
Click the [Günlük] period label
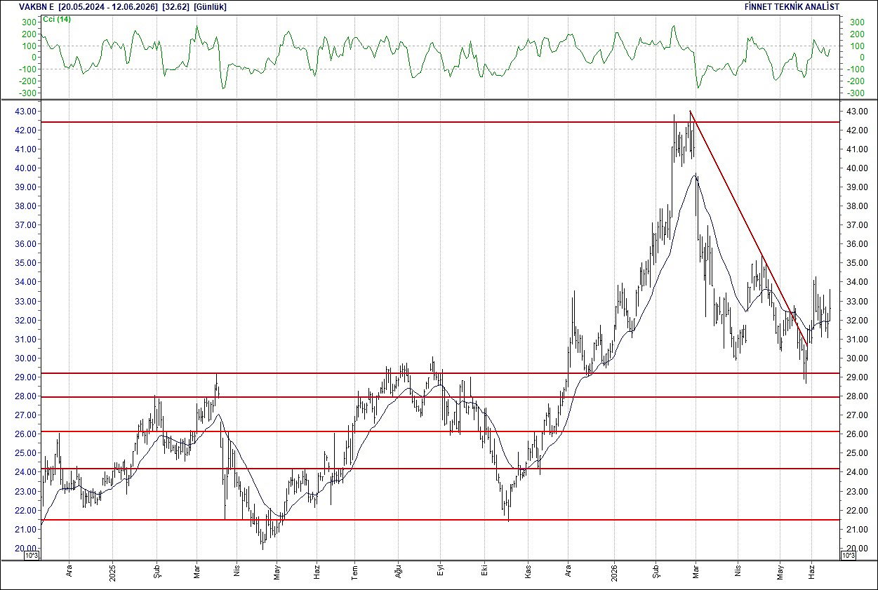tap(210, 6)
